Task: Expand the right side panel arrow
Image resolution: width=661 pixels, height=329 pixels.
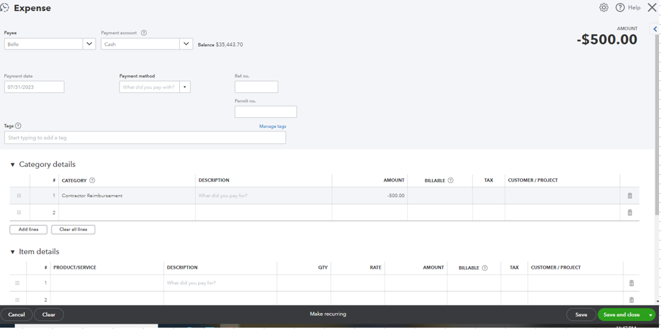Action: coord(655,29)
